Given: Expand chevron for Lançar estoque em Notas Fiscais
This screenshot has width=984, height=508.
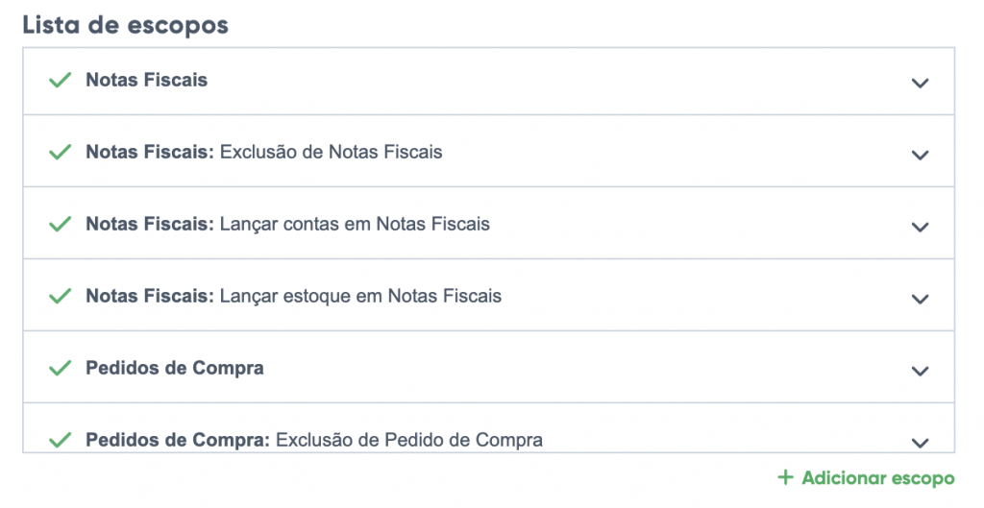Looking at the screenshot, I should 920,299.
